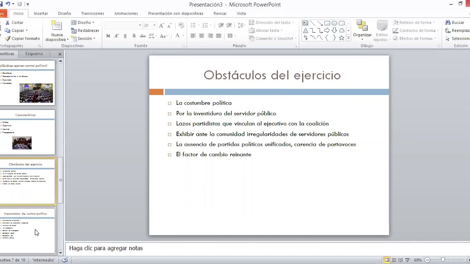Open Relleno de forma dropdown
The image size is (470, 264).
click(x=414, y=22)
